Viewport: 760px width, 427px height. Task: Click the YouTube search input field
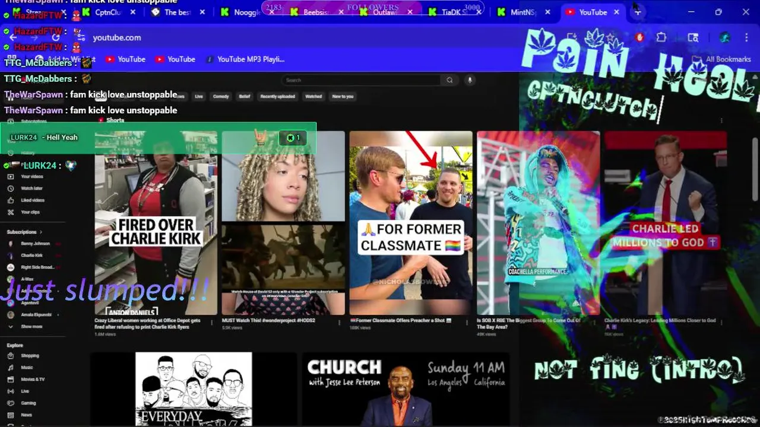tap(361, 80)
